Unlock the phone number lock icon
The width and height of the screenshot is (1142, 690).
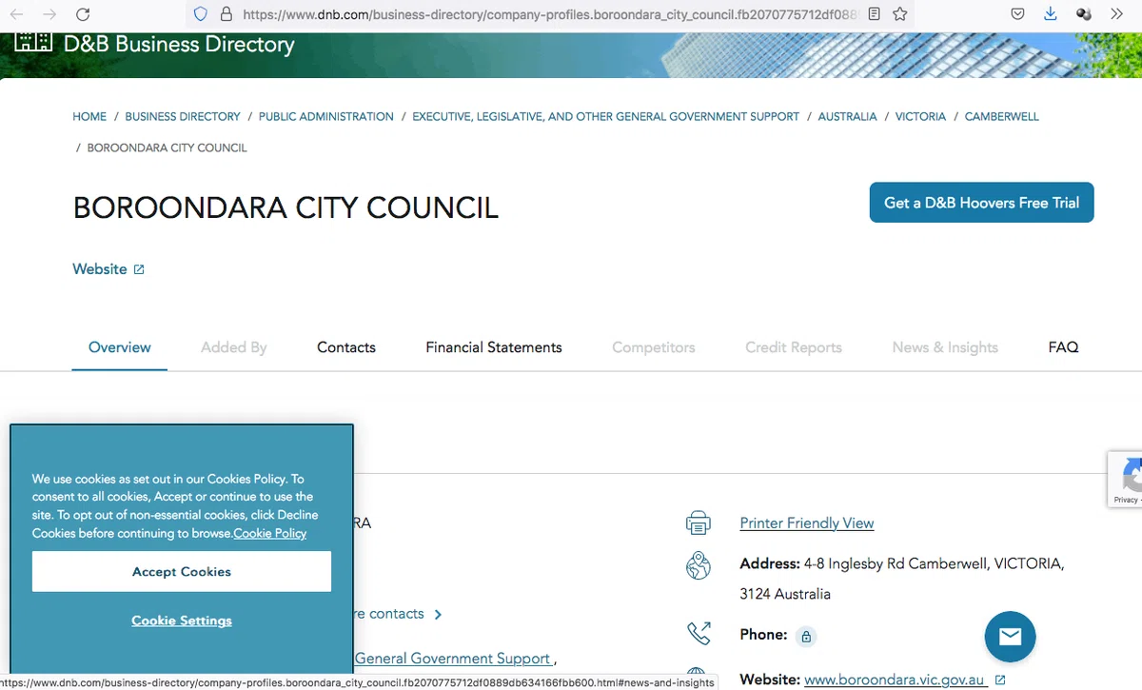pos(806,636)
